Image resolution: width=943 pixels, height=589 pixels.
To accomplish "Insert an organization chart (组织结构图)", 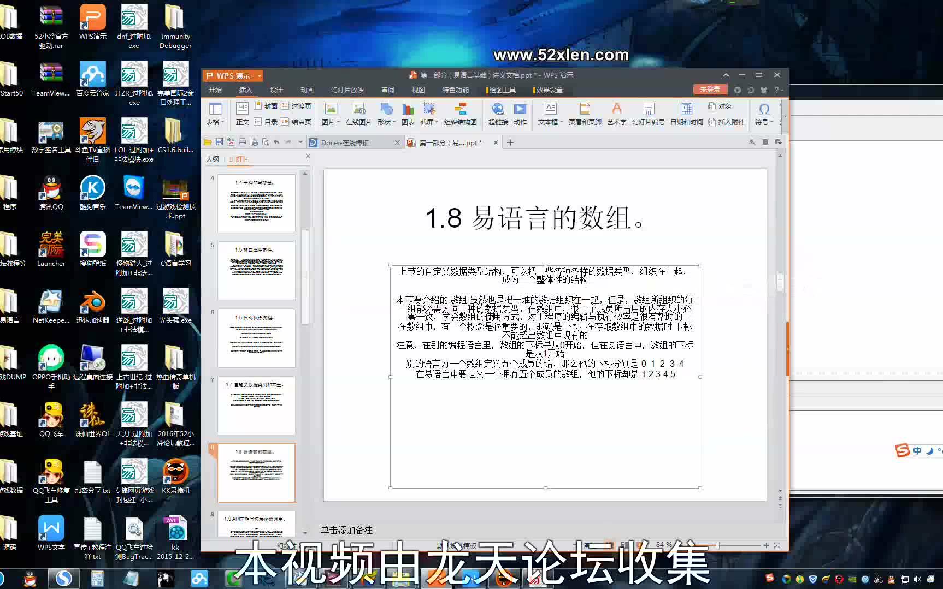I will 461,113.
